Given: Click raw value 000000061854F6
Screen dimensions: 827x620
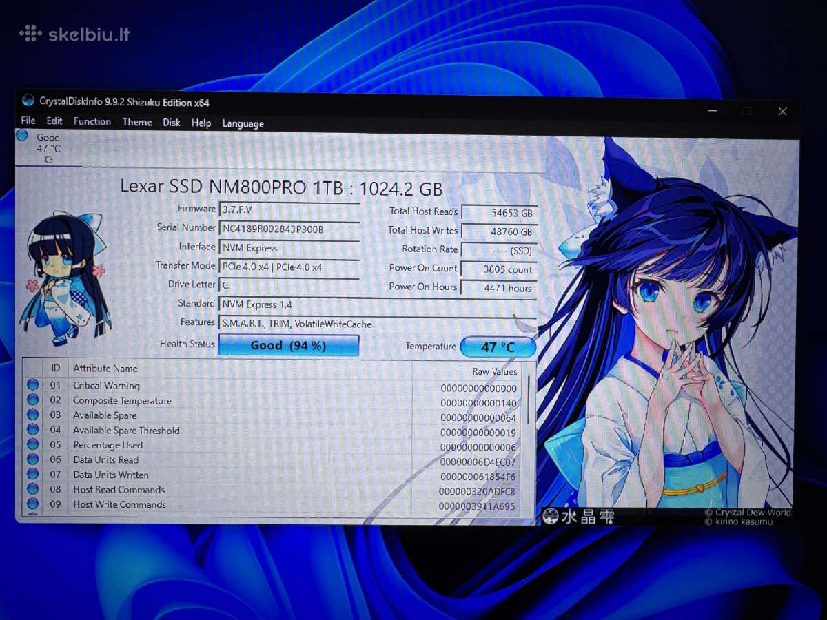Looking at the screenshot, I should [x=478, y=477].
